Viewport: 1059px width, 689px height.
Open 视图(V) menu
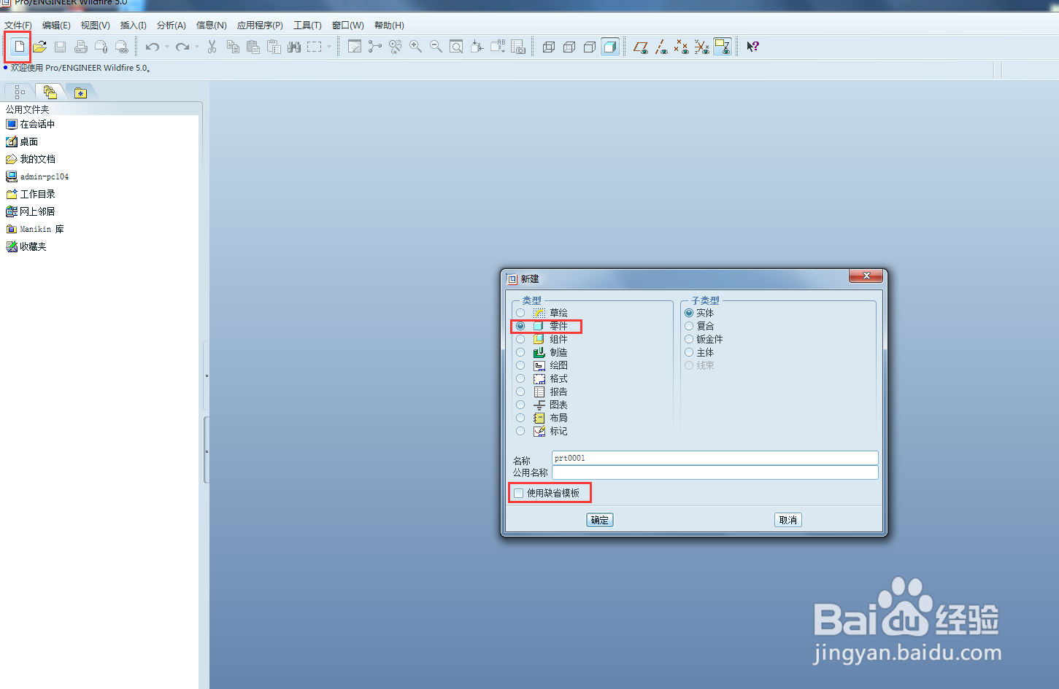96,26
